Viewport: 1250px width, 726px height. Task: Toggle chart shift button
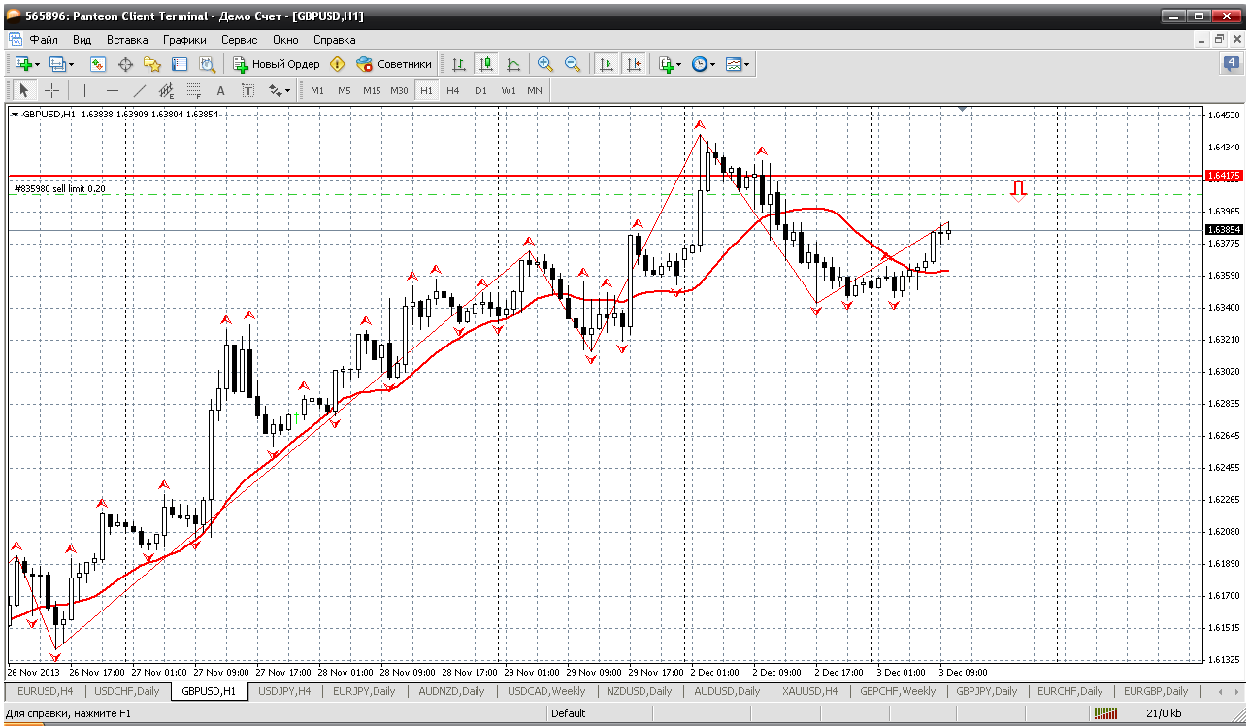(634, 64)
